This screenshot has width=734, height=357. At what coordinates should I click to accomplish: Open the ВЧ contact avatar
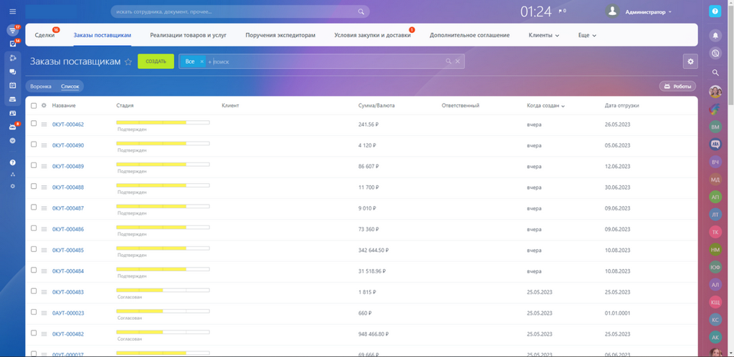[715, 162]
